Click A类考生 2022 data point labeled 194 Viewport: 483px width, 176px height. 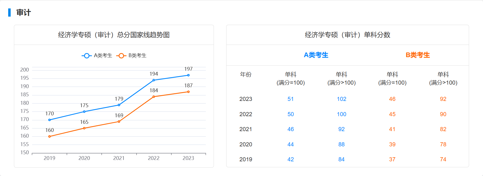click(154, 80)
